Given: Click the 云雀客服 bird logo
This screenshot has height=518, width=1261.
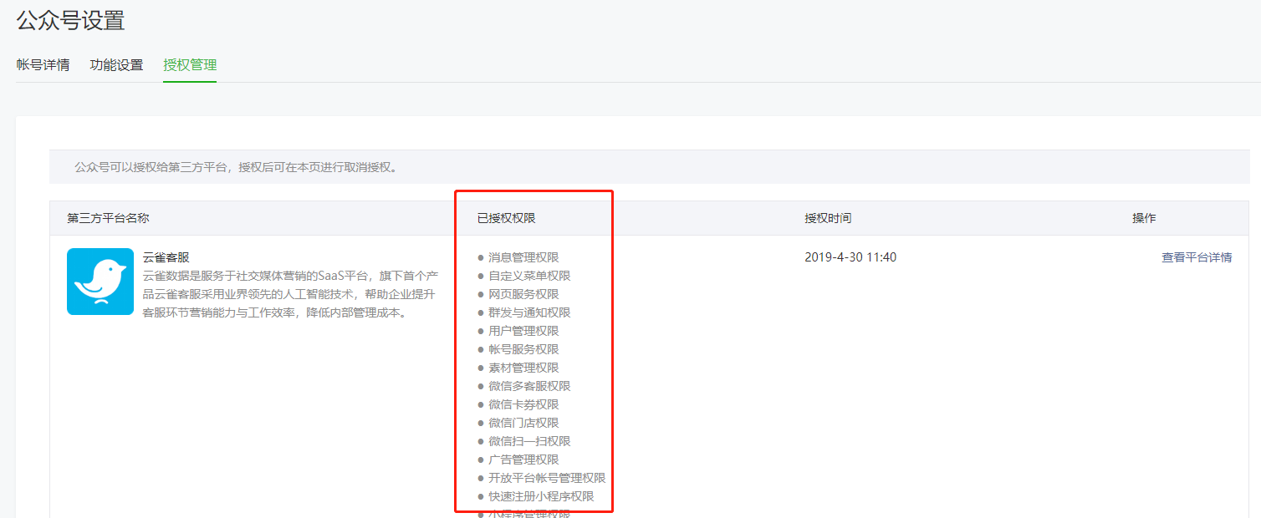Looking at the screenshot, I should 100,282.
